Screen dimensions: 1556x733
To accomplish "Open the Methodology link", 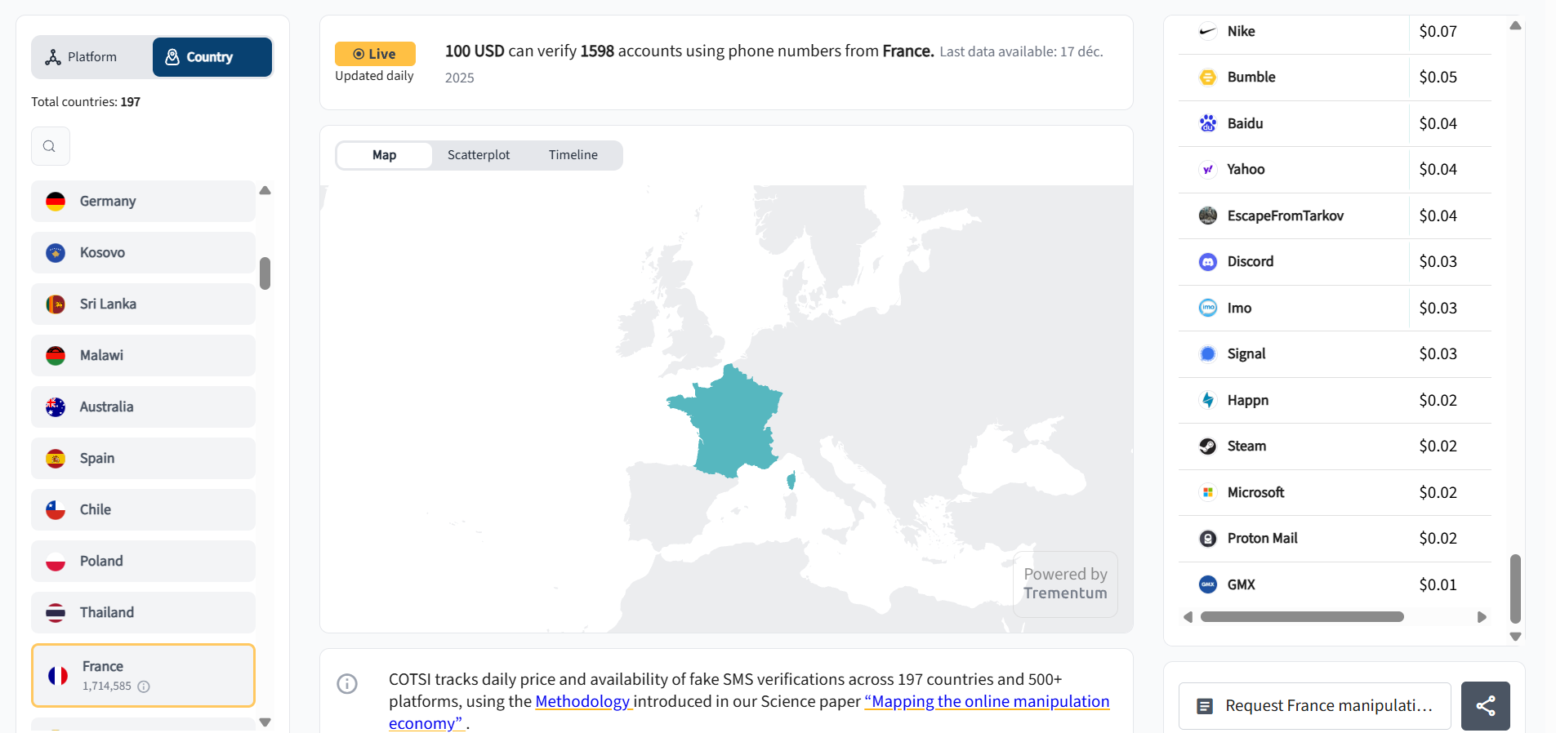I will [582, 701].
